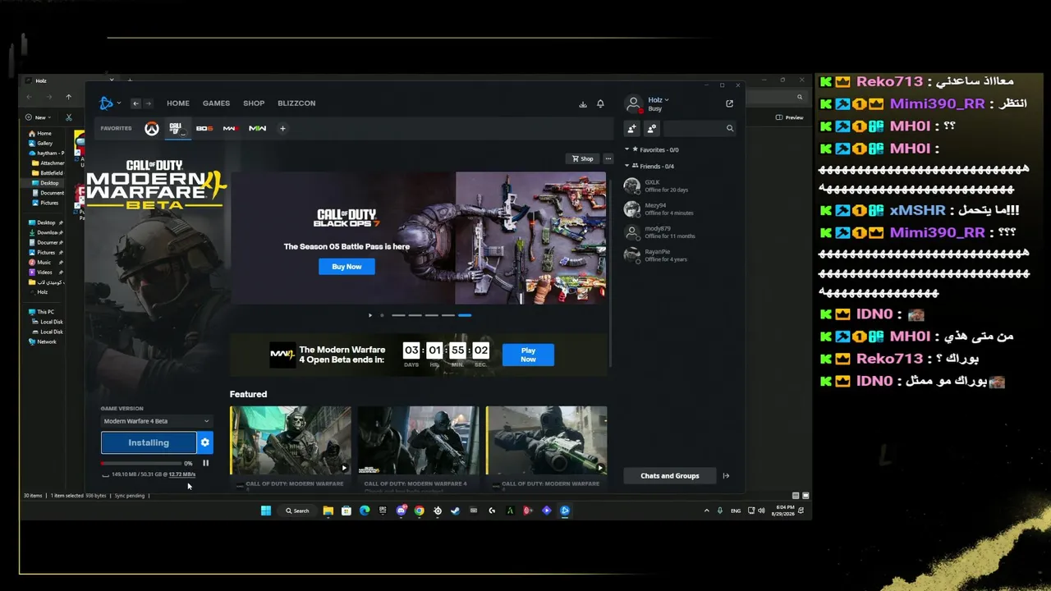The image size is (1051, 591).
Task: Click Play Now for the Open Beta
Action: coord(528,355)
